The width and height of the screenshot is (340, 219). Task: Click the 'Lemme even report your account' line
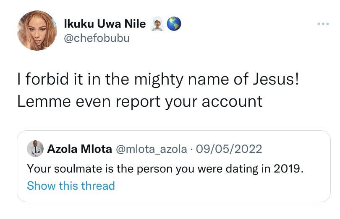tap(140, 101)
